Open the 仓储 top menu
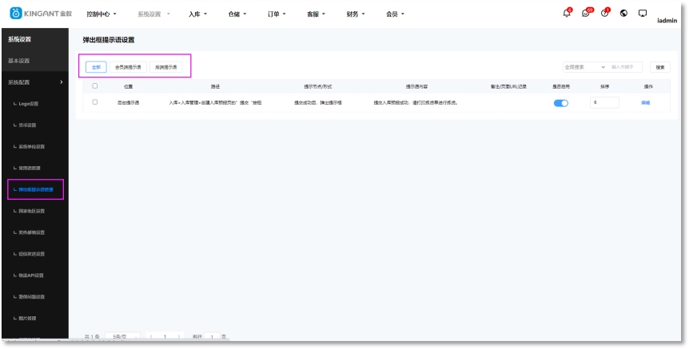The height and width of the screenshot is (349, 689). [237, 14]
